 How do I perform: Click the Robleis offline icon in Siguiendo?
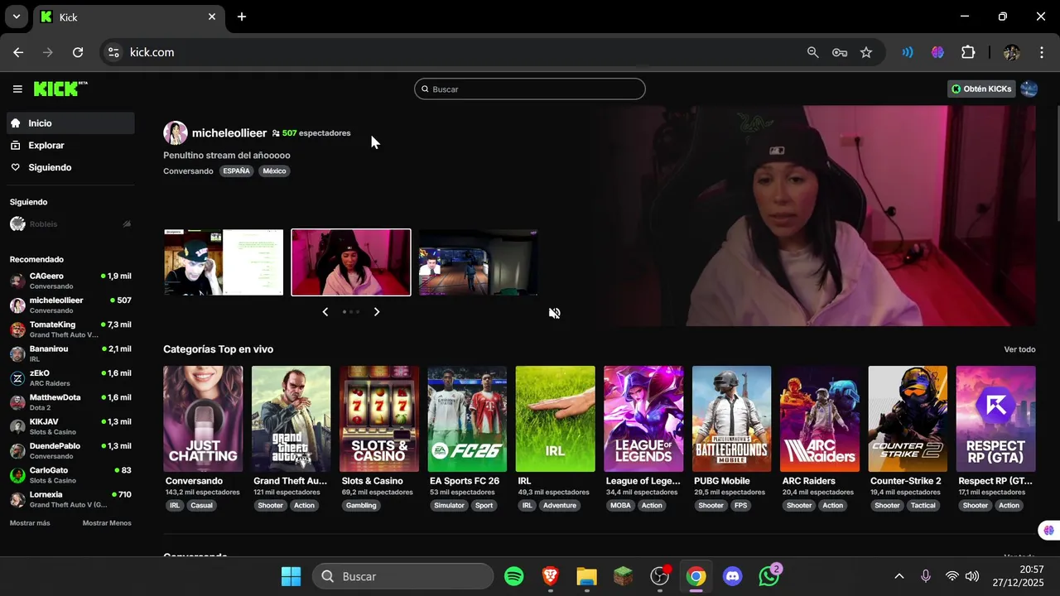(x=127, y=224)
